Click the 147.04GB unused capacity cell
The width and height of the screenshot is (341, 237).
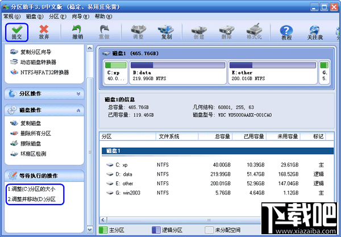[288, 184]
